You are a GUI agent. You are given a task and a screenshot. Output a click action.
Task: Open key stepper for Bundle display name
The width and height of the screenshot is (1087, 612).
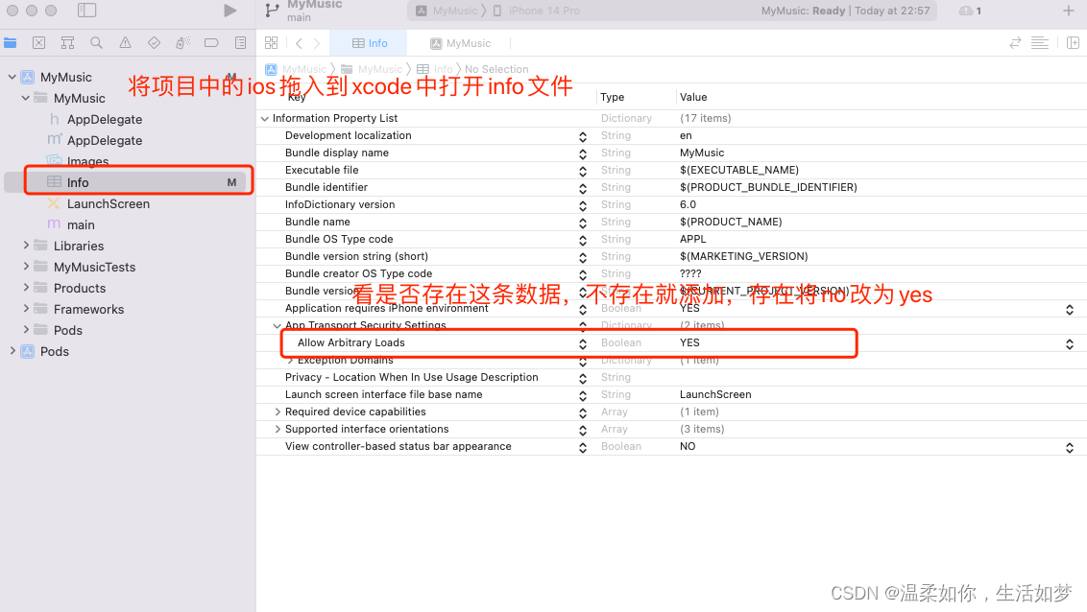click(x=582, y=153)
